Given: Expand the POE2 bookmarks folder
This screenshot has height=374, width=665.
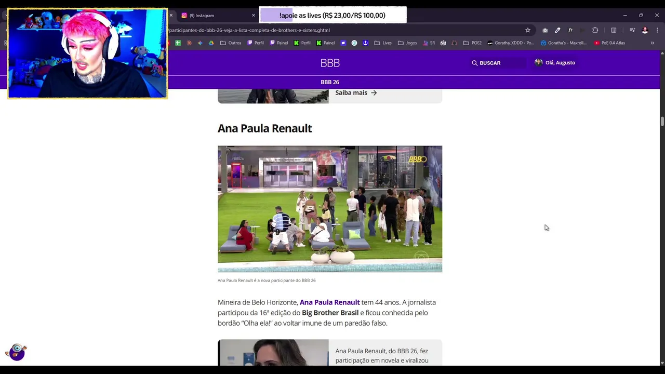Looking at the screenshot, I should (473, 43).
